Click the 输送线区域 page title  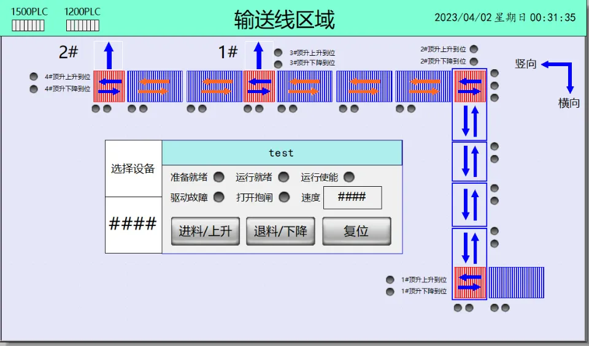284,20
